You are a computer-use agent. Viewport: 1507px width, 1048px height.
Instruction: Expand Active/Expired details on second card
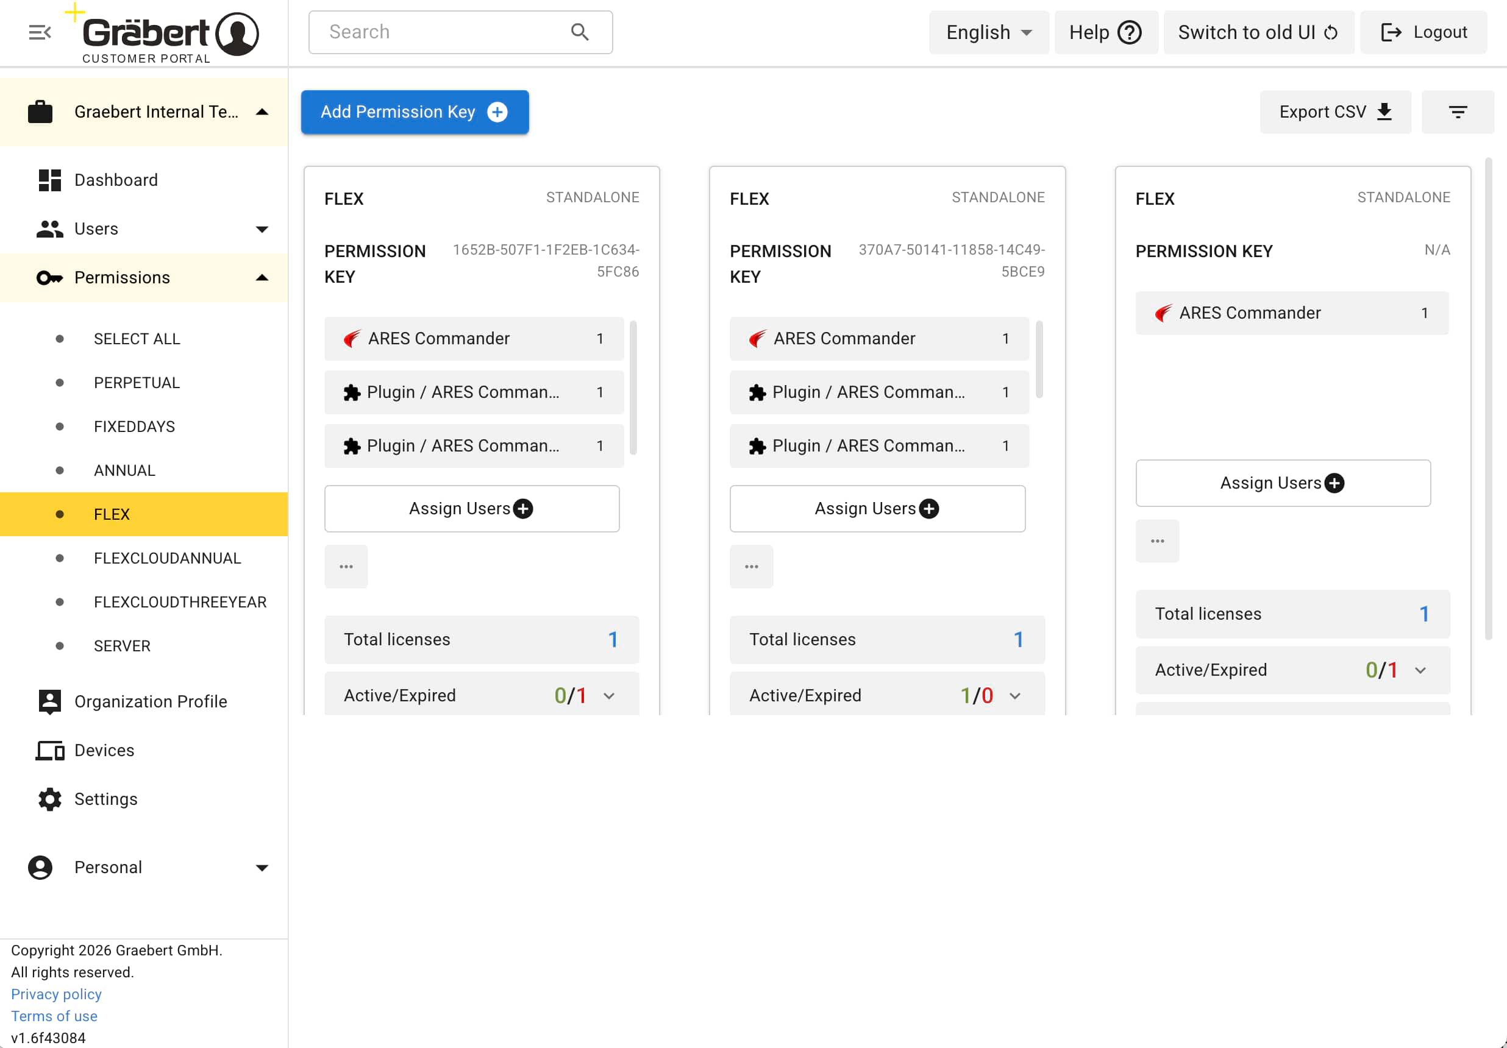pos(1015,696)
